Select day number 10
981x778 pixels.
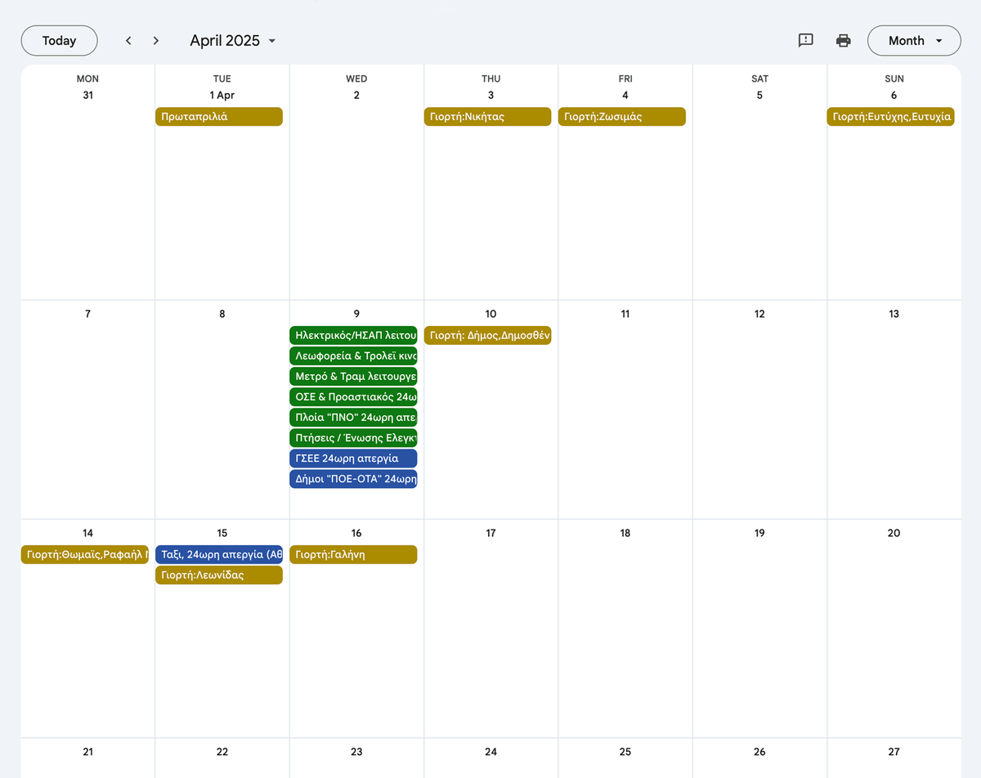[x=490, y=314]
